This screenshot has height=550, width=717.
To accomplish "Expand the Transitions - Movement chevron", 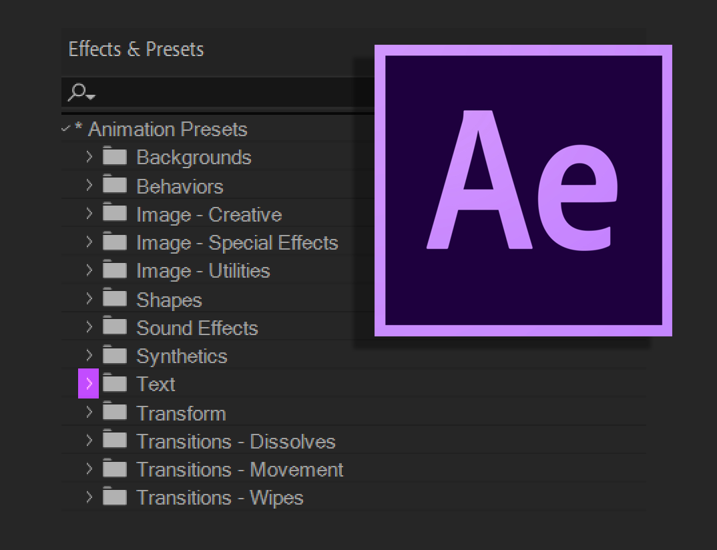I will 89,469.
